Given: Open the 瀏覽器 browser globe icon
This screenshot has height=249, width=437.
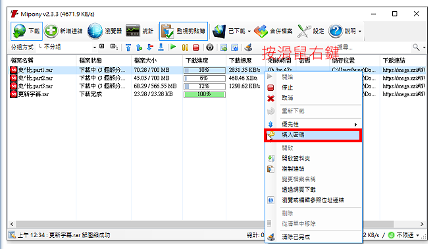Looking at the screenshot, I should pos(95,31).
